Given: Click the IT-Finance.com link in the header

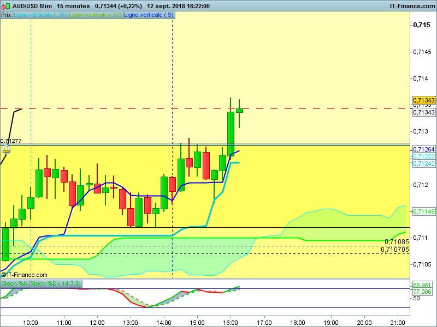Looking at the screenshot, I should pos(412,6).
